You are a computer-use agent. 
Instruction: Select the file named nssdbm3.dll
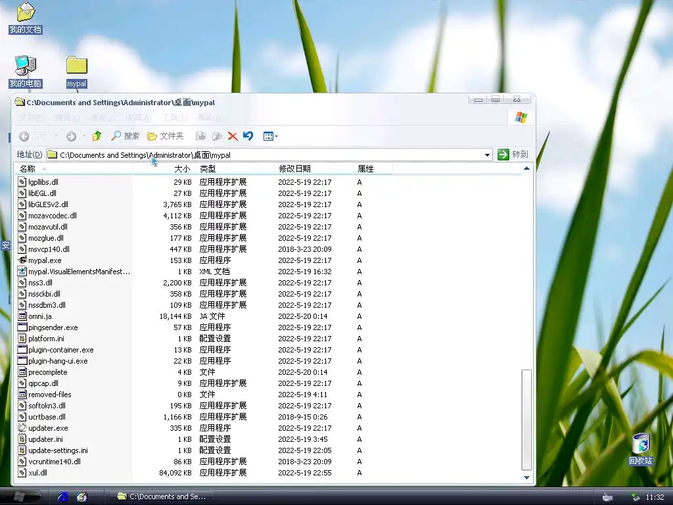47,305
